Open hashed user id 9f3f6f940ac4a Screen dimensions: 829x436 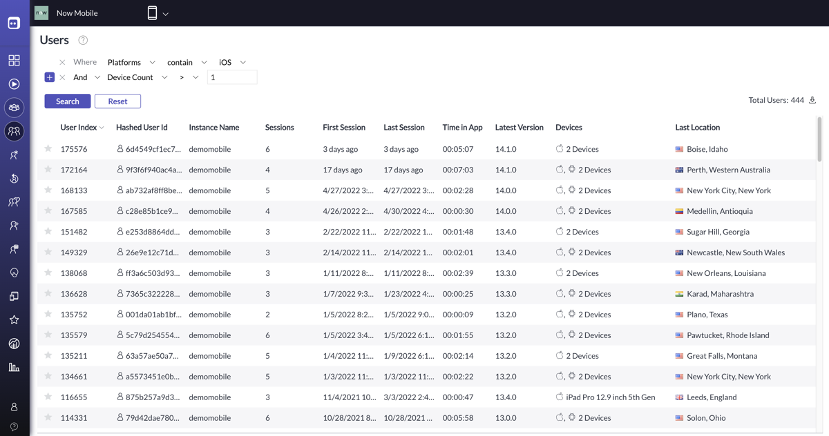tap(154, 170)
